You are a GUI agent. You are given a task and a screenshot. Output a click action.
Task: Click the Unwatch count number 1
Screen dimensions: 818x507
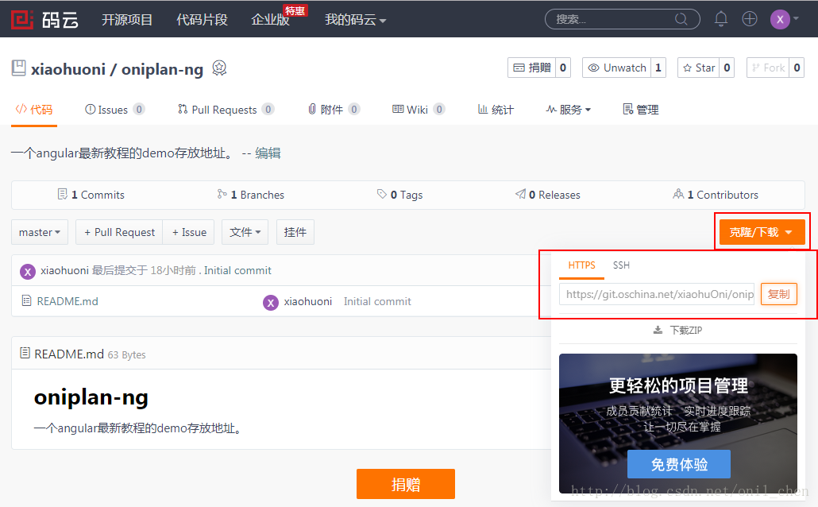658,68
